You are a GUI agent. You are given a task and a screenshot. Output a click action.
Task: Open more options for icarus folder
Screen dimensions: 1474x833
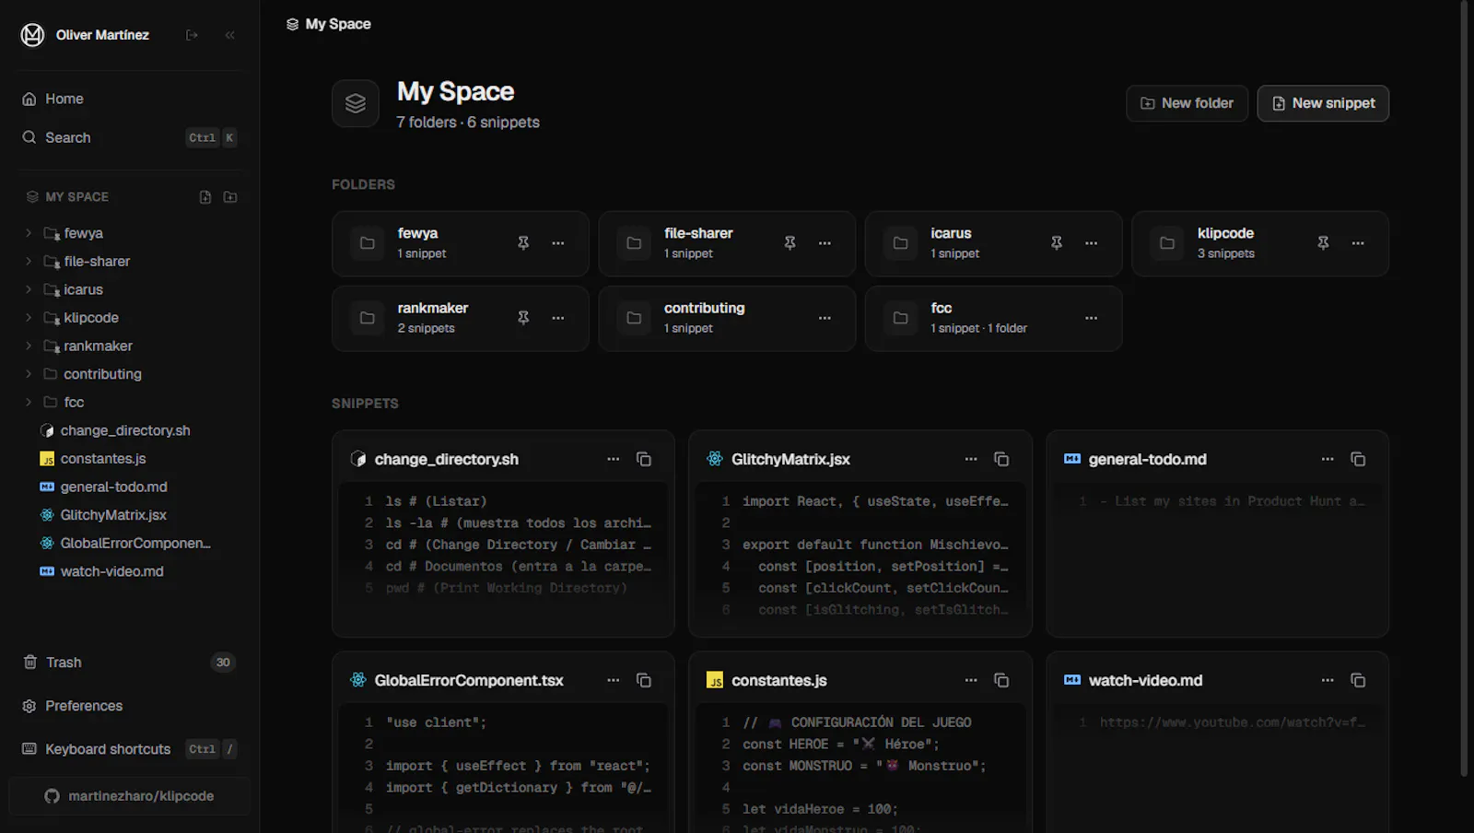pyautogui.click(x=1092, y=243)
